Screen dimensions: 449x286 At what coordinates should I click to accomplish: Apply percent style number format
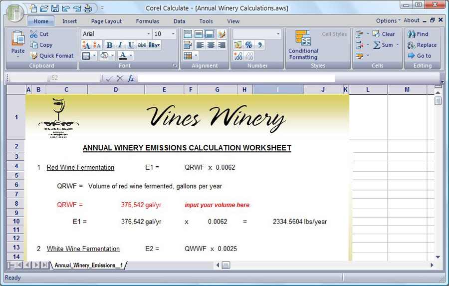pos(248,45)
